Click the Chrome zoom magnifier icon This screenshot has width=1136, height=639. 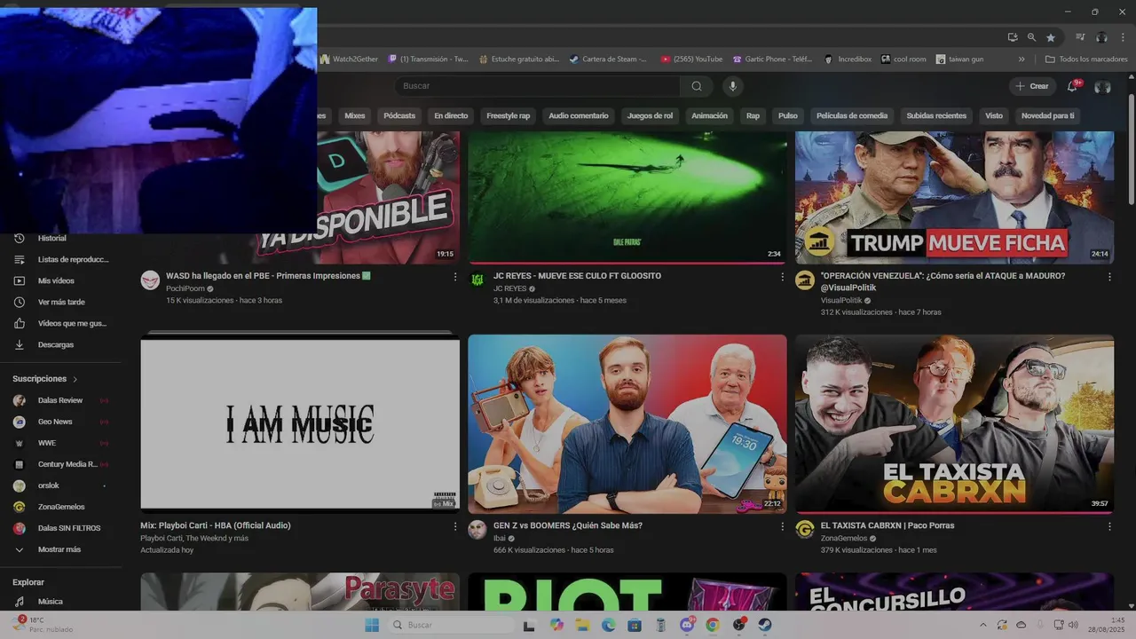1031,37
